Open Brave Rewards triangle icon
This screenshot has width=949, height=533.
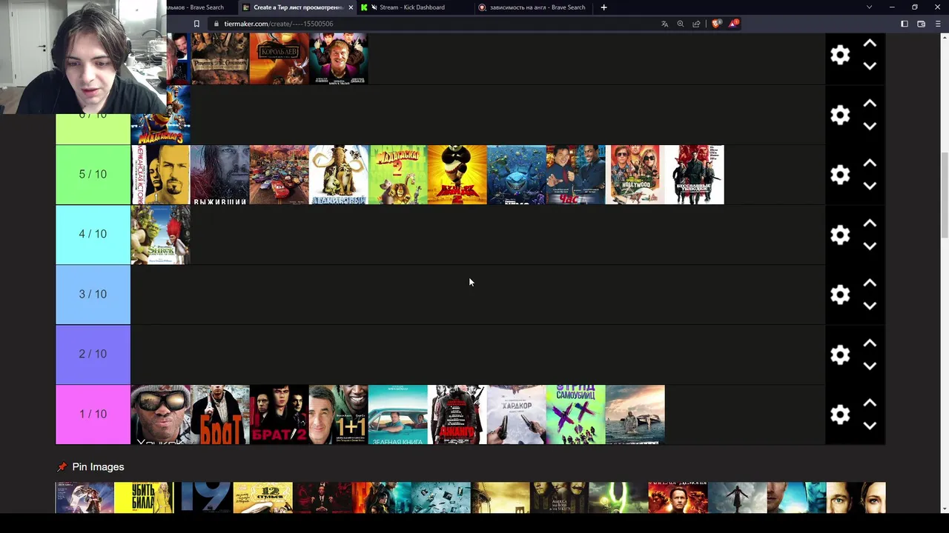pyautogui.click(x=733, y=24)
